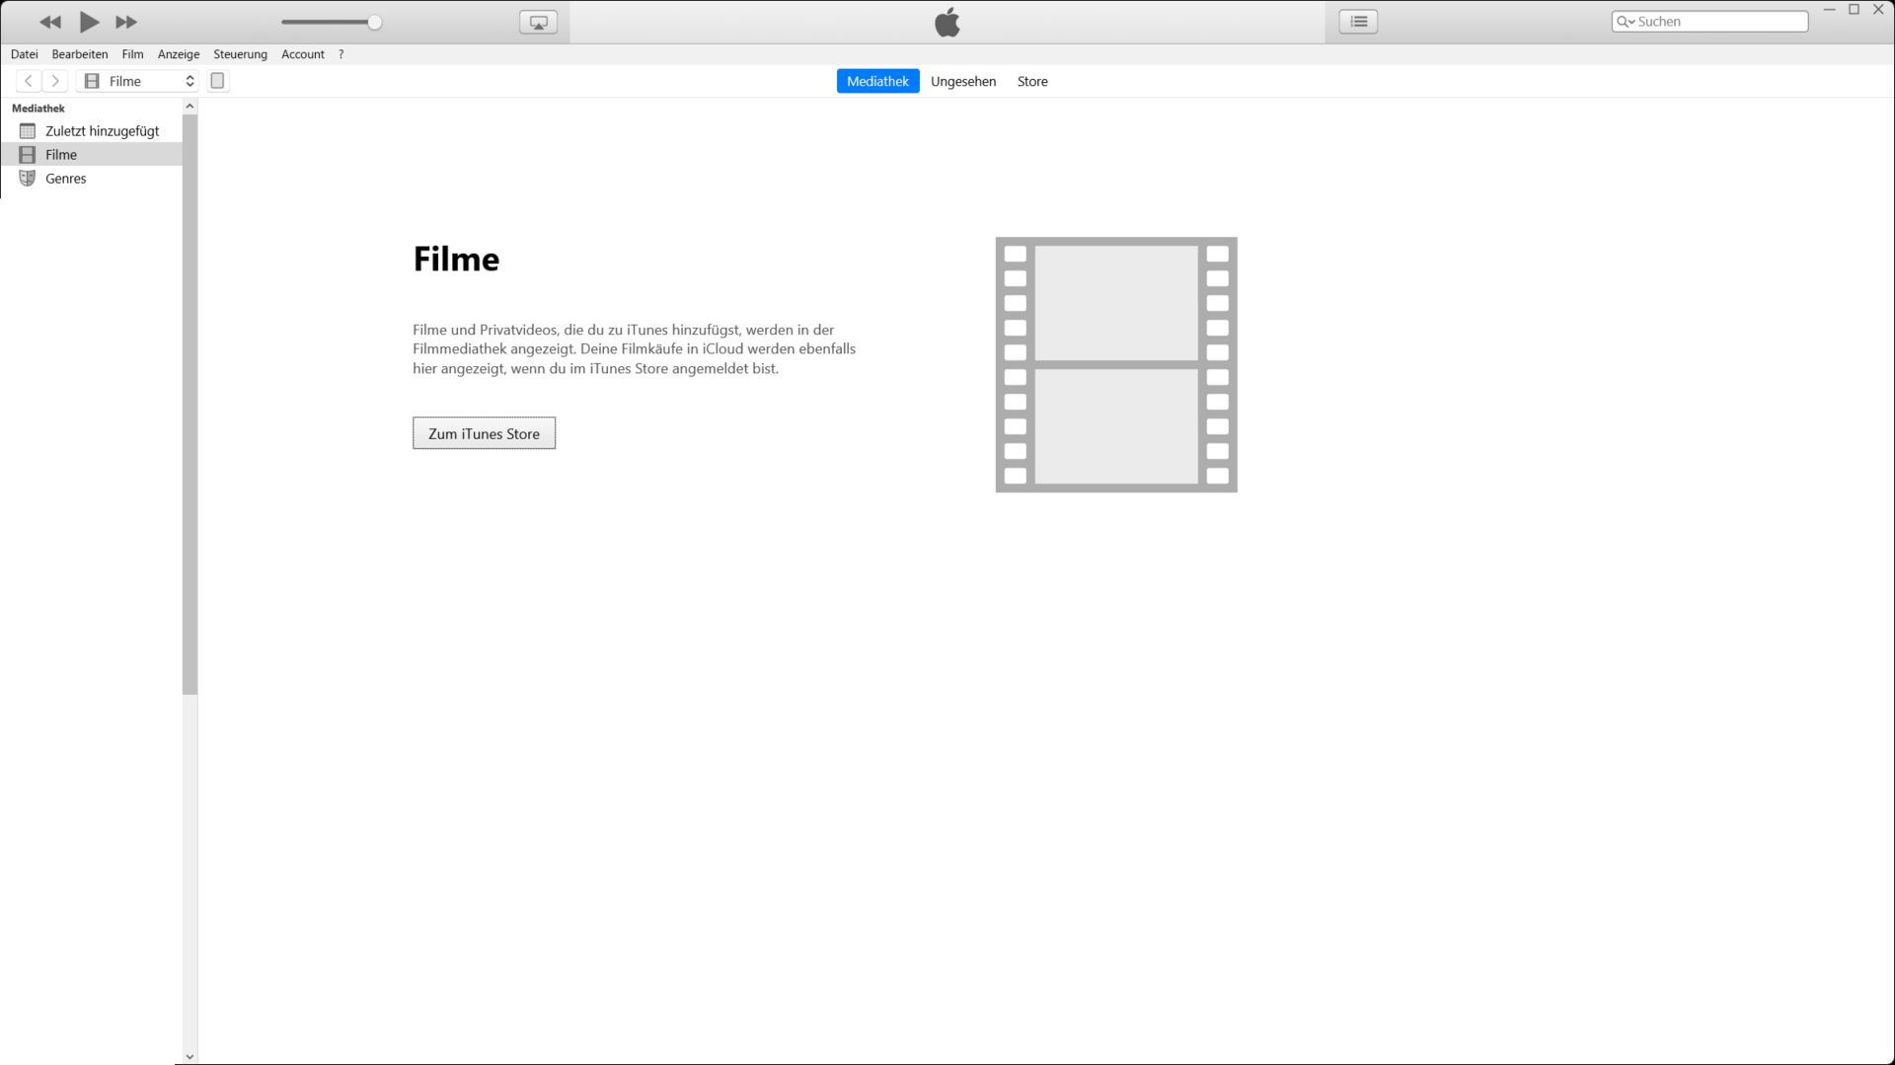Adjust the volume slider knob
This screenshot has width=1895, height=1065.
pos(374,22)
